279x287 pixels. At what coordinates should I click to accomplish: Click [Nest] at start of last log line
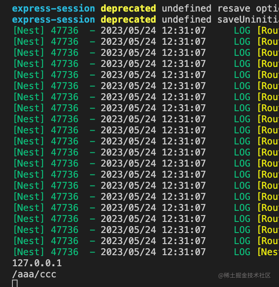coord(28,252)
